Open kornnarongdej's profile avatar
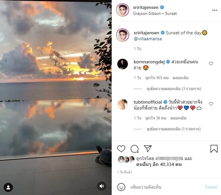This screenshot has width=221, height=195. pos(123,64)
